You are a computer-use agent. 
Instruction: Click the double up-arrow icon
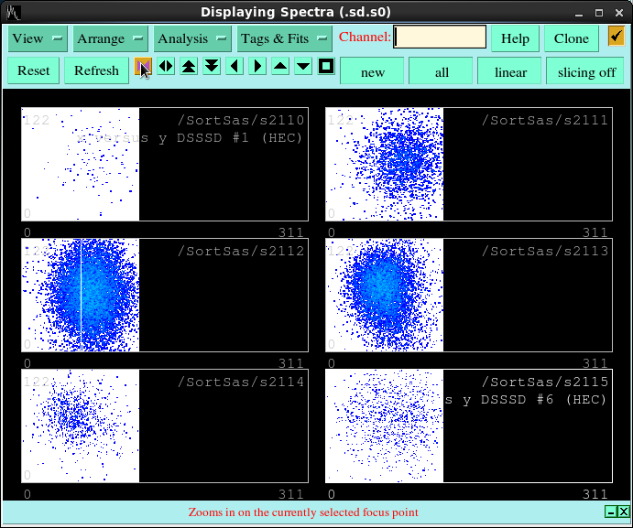[x=189, y=66]
